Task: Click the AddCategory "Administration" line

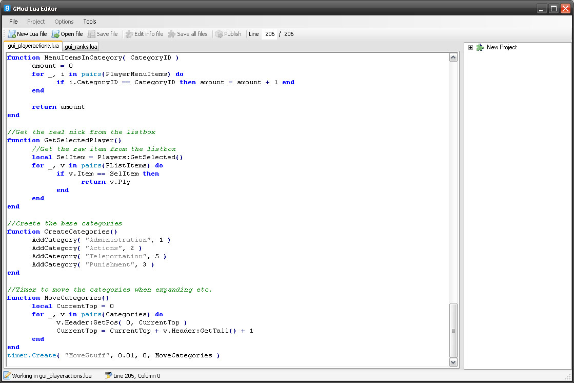Action: (x=102, y=240)
